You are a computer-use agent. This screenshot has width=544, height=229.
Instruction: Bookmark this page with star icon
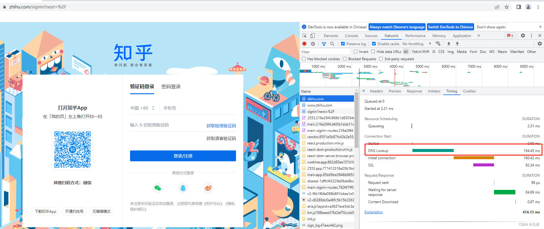[x=507, y=7]
